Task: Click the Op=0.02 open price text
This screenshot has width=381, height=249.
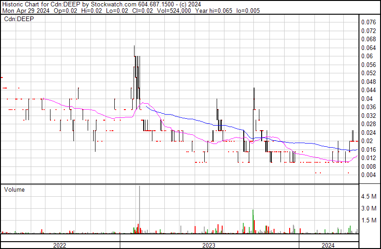Action: coord(65,11)
